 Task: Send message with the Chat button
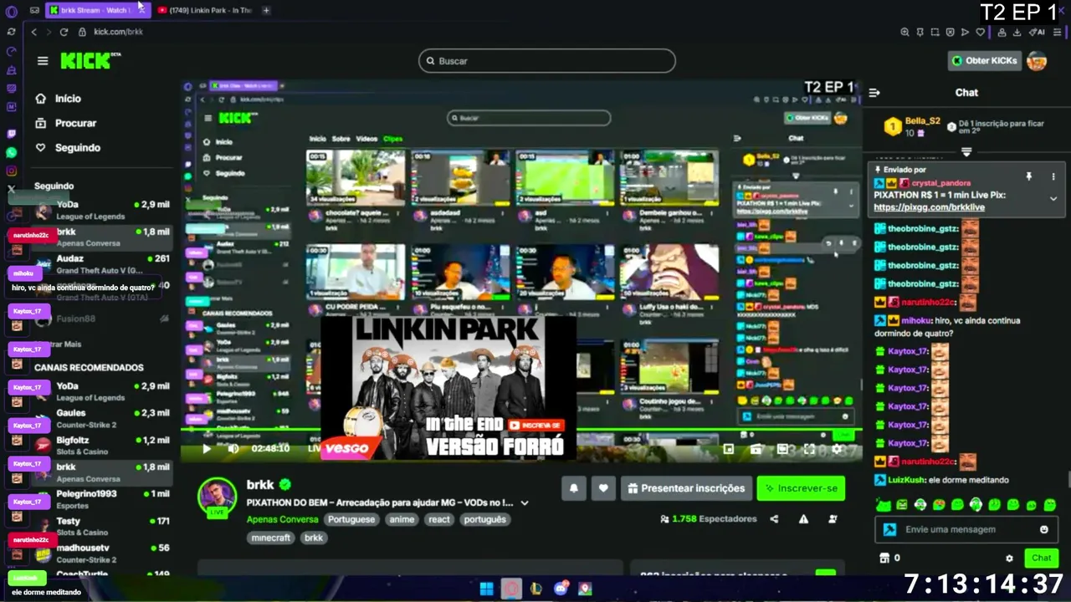(x=1041, y=558)
